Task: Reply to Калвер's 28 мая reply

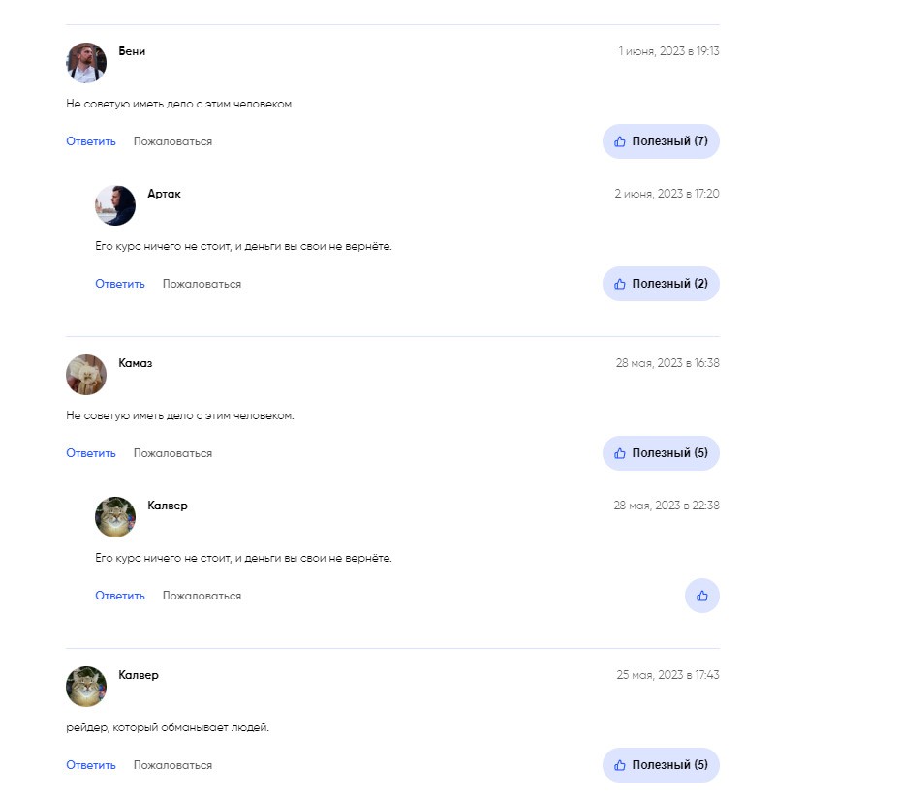Action: (x=120, y=596)
